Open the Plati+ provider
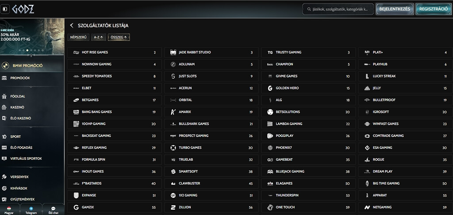The image size is (453, 215). 406,52
